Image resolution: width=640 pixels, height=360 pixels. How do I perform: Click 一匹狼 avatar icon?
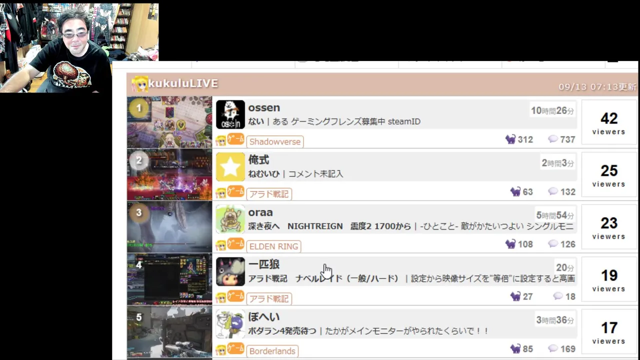[230, 271]
